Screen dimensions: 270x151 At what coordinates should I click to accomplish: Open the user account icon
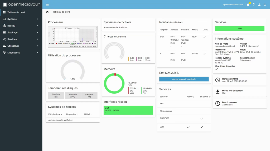tap(259, 5)
